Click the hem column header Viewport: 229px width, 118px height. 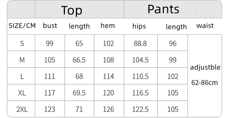[x=108, y=26]
